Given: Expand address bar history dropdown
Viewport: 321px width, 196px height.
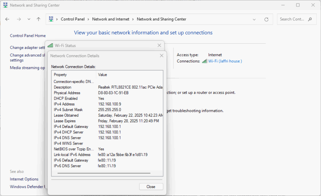Looking at the screenshot, I should click(254, 19).
